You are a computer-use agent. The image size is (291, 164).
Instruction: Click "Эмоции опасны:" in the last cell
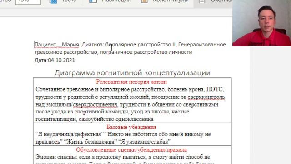coord(56,157)
